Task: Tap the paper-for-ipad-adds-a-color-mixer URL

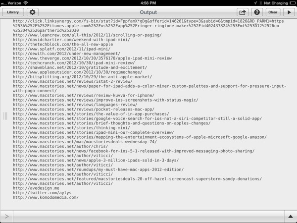Action: click(x=149, y=88)
